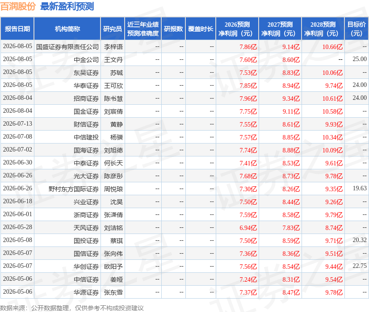Screen dimensions: 369x312
Task: Select the 研究员 column header
Action: pyautogui.click(x=113, y=29)
